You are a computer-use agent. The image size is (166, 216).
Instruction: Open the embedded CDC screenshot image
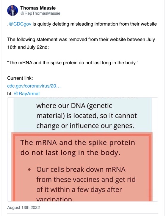pos(83,150)
